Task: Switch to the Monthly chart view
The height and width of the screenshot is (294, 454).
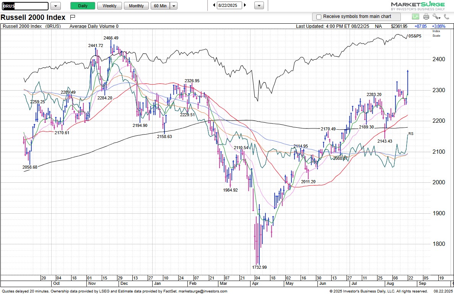Action: (136, 6)
